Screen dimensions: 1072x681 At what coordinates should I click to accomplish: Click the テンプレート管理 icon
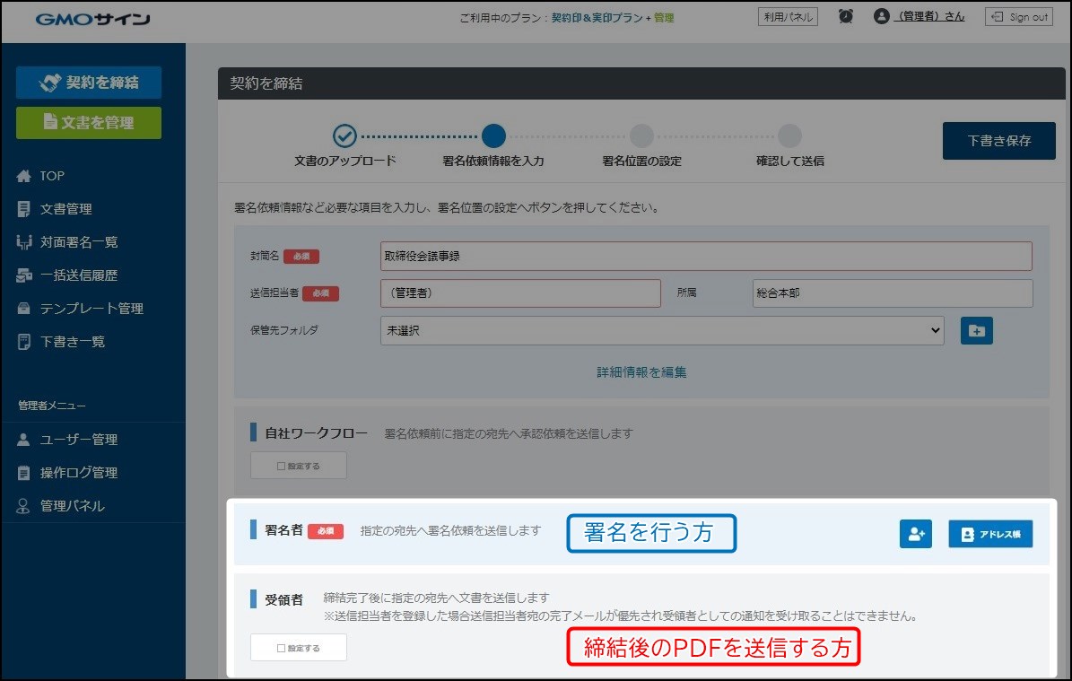[24, 309]
